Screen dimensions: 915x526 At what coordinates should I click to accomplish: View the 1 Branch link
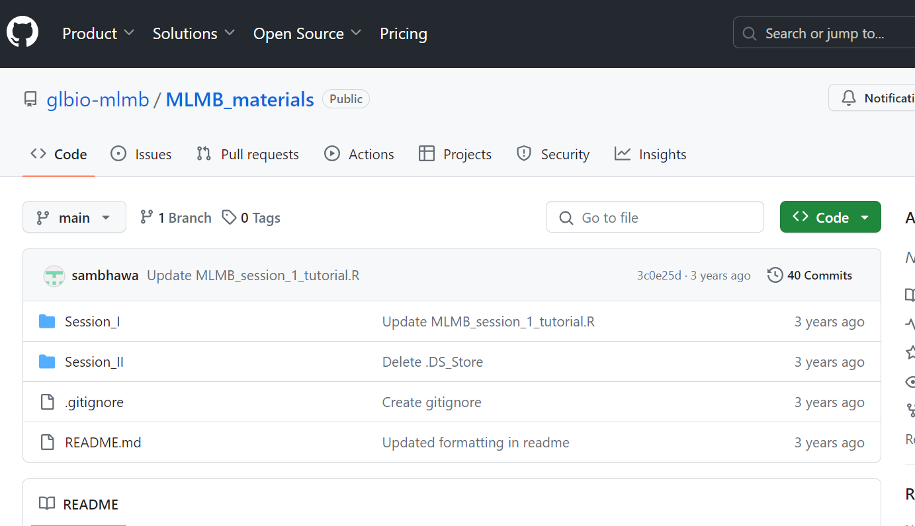175,217
